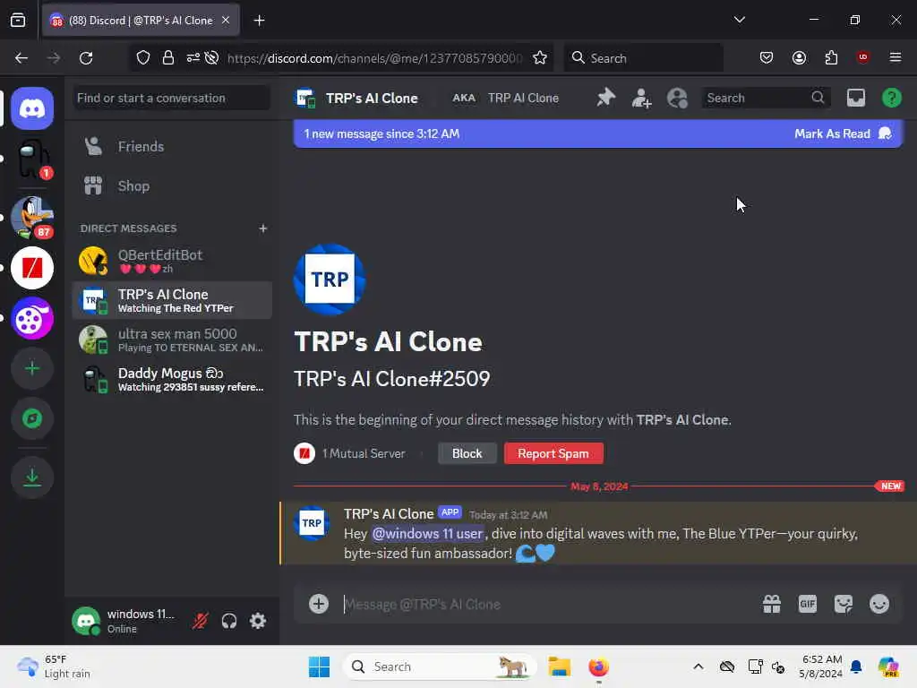Click the Discord channel Search field
The width and height of the screenshot is (917, 688).
[765, 98]
